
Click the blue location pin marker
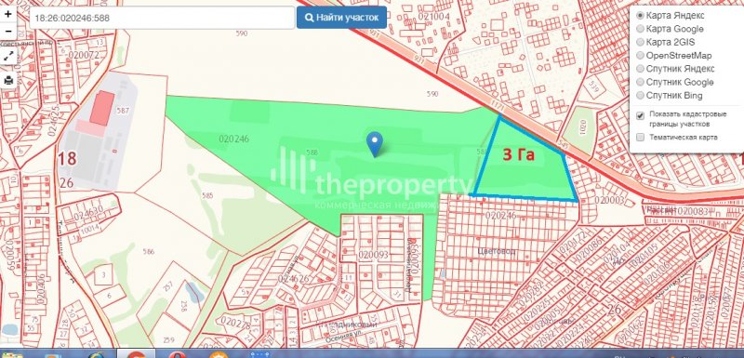click(x=375, y=144)
